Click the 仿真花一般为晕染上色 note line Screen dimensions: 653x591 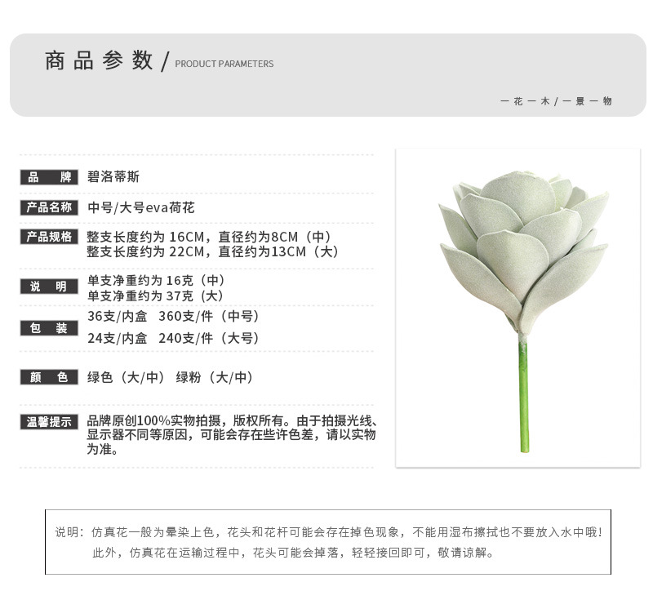(x=328, y=532)
